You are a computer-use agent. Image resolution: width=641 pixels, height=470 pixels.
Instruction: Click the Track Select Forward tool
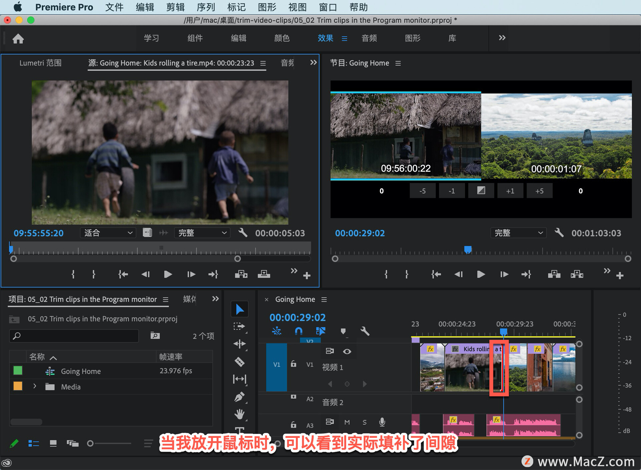click(239, 326)
